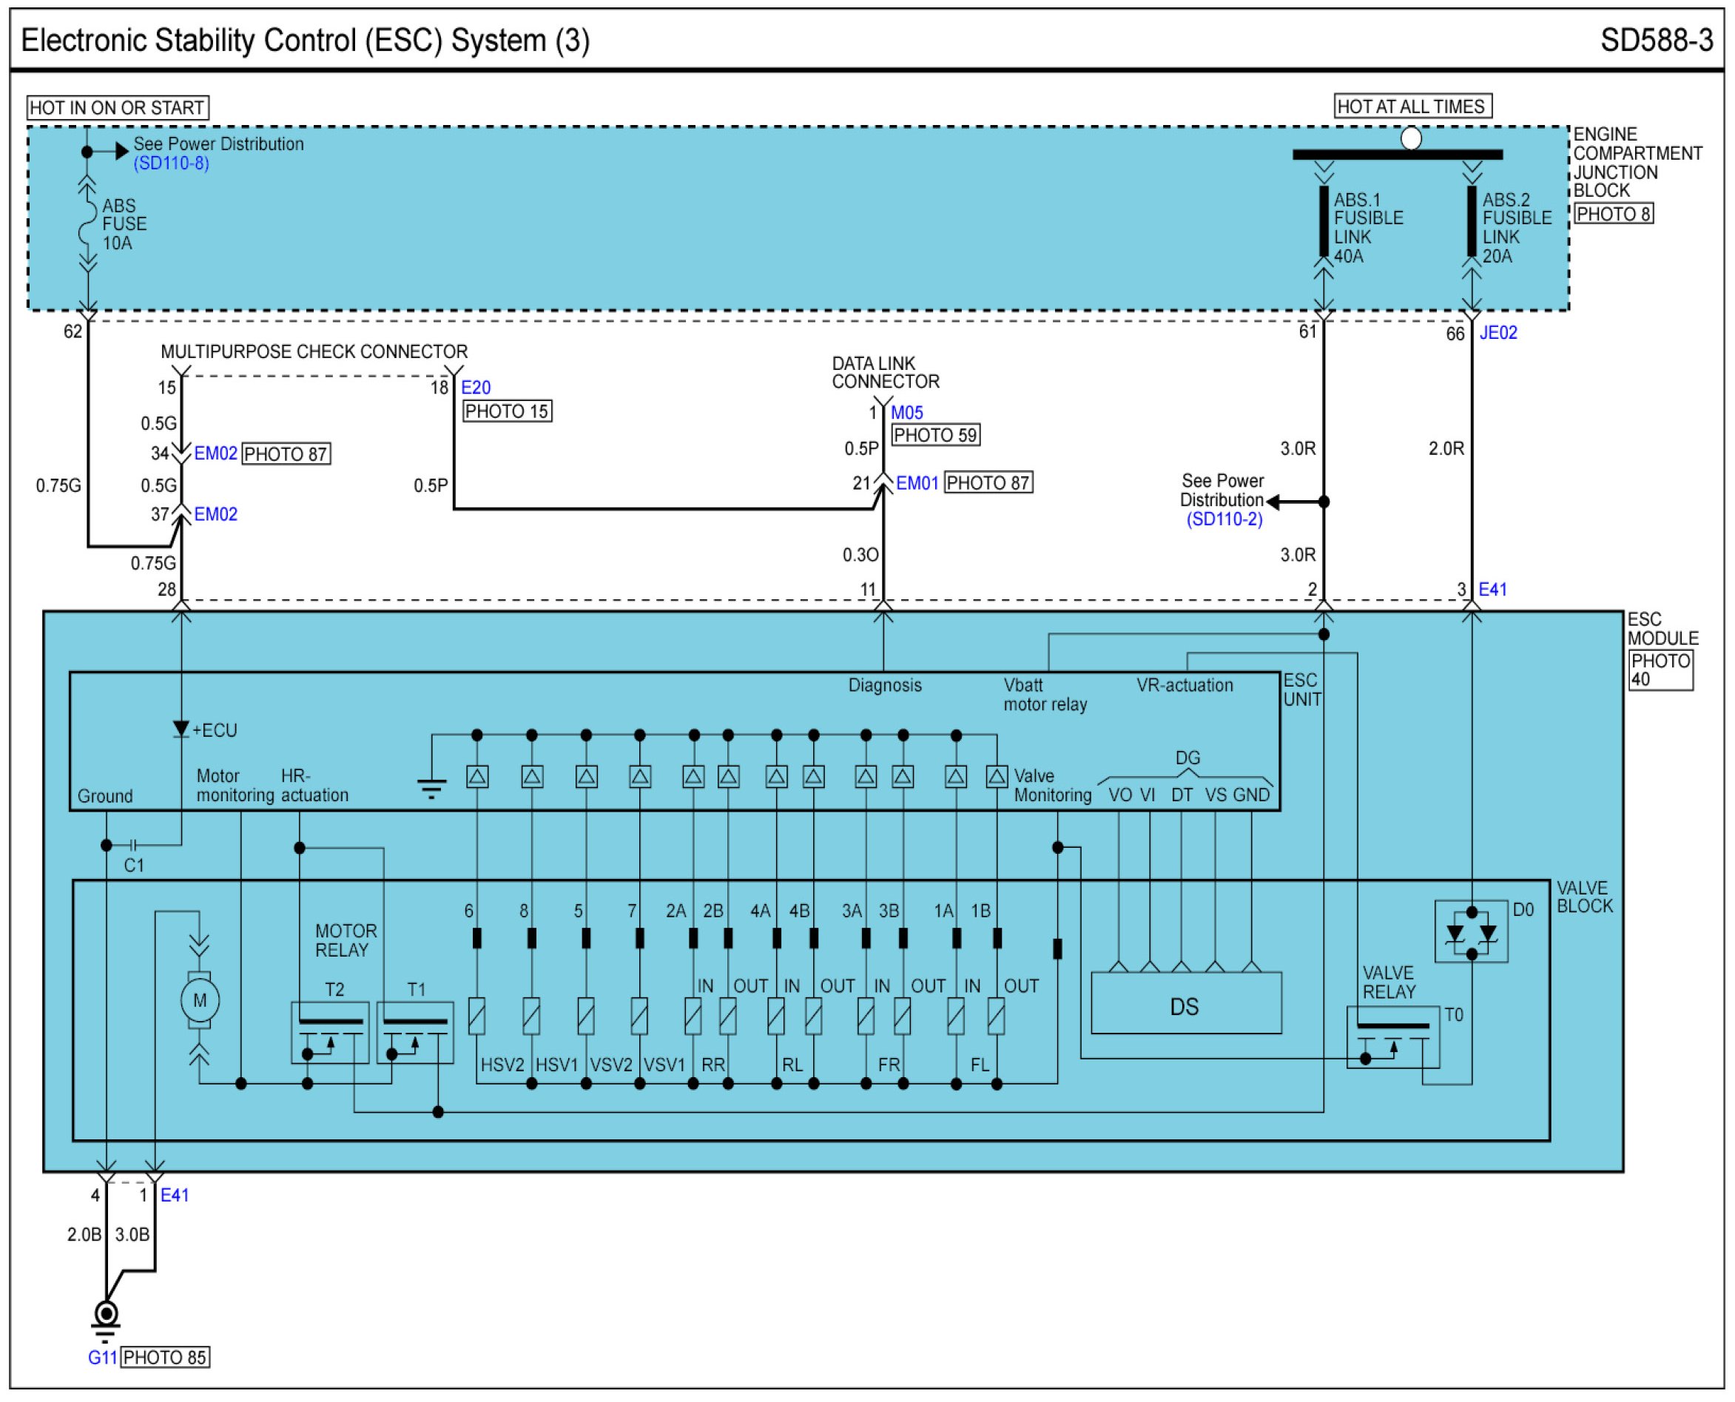Click the M05 data link connector reference
The height and width of the screenshot is (1402, 1735).
(906, 413)
